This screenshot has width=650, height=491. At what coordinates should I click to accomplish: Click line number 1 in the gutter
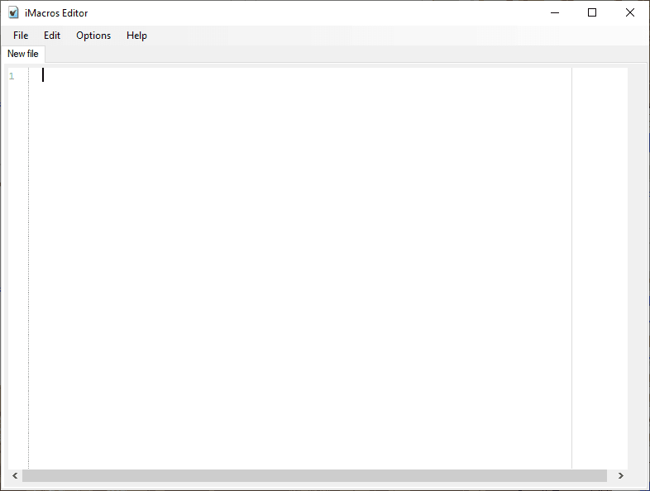[x=12, y=76]
